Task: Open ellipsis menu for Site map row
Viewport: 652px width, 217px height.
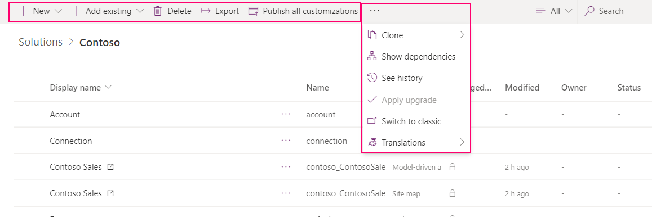Action: pyautogui.click(x=286, y=193)
